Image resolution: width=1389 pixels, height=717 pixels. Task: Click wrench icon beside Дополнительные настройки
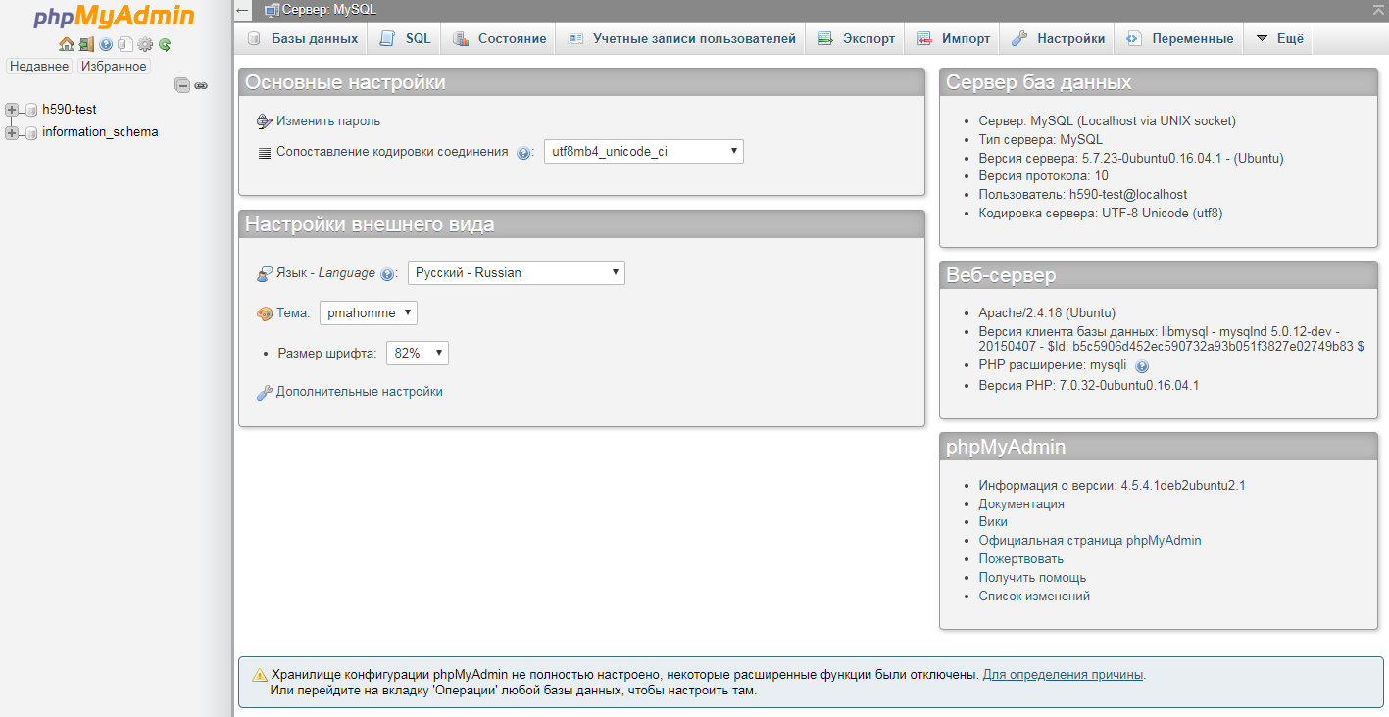264,393
